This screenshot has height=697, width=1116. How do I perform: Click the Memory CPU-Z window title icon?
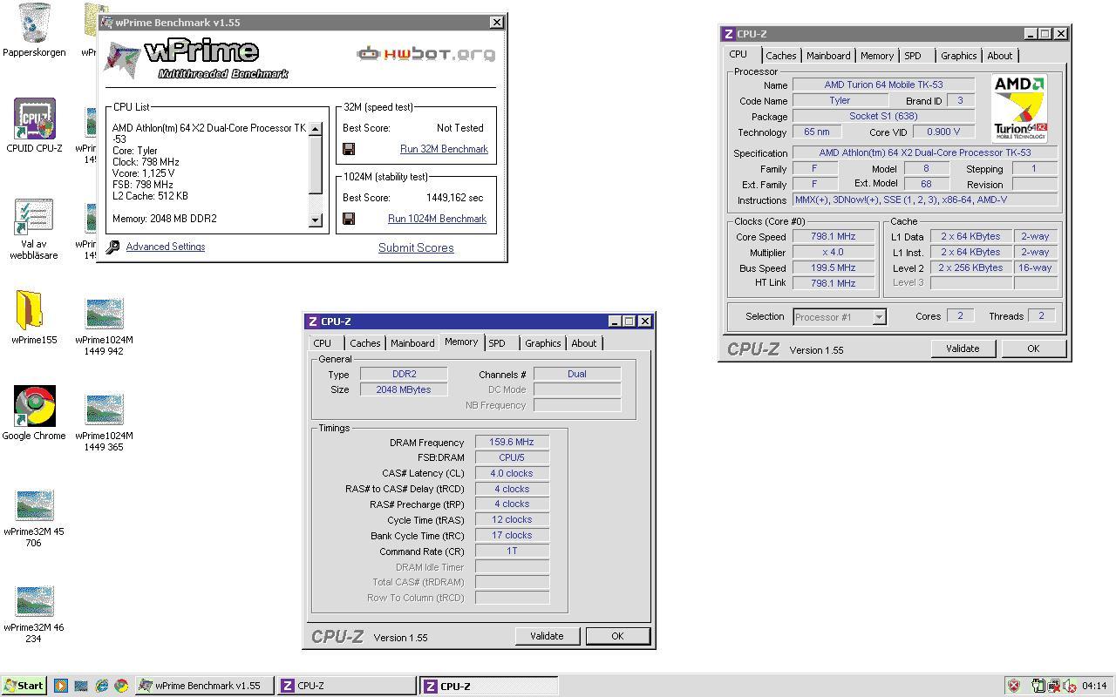(314, 321)
